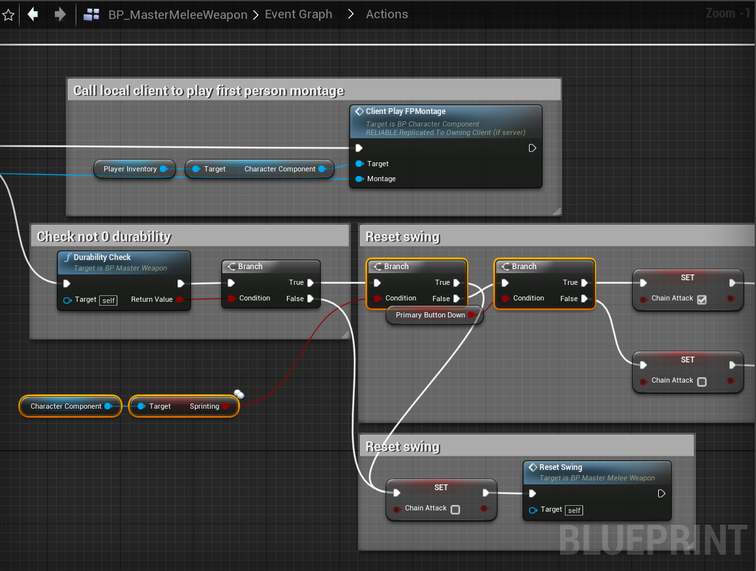
Task: Open the Event Graph breadcrumb
Action: click(x=298, y=14)
